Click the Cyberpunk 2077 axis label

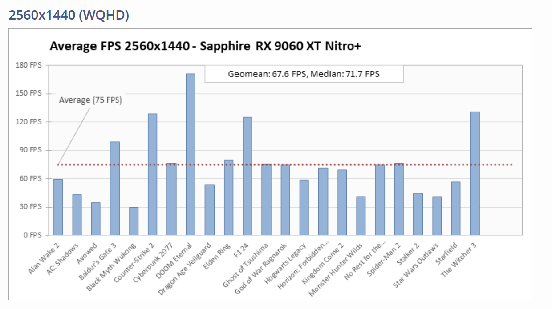[153, 263]
